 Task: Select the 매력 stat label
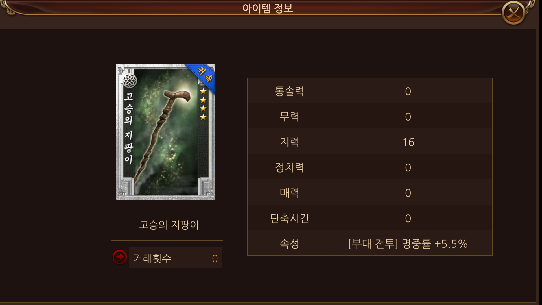[289, 193]
